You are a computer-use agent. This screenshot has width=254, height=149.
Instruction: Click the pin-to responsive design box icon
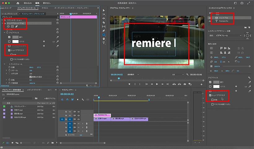[x=247, y=36]
